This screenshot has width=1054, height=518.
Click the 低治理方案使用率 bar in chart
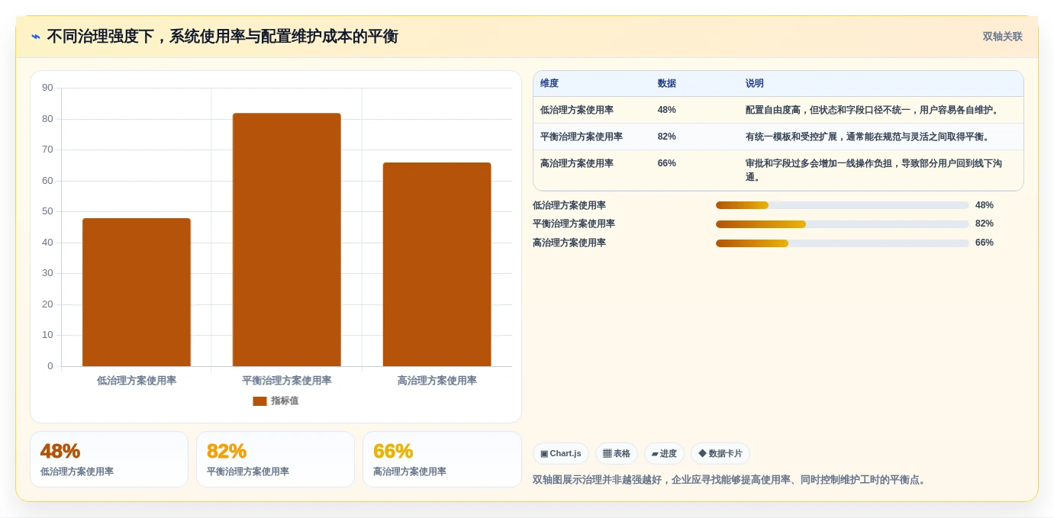coord(137,292)
